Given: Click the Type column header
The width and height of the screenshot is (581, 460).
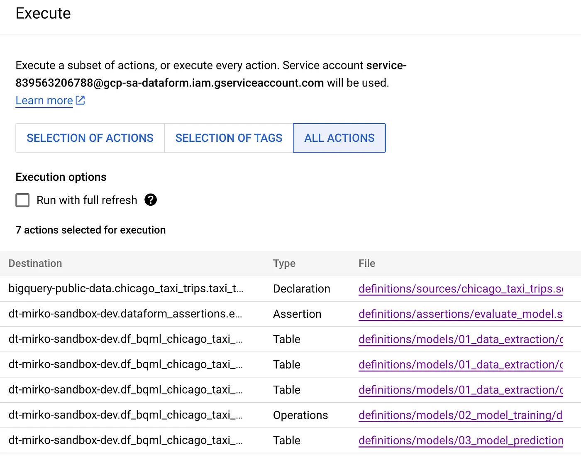Looking at the screenshot, I should point(284,263).
